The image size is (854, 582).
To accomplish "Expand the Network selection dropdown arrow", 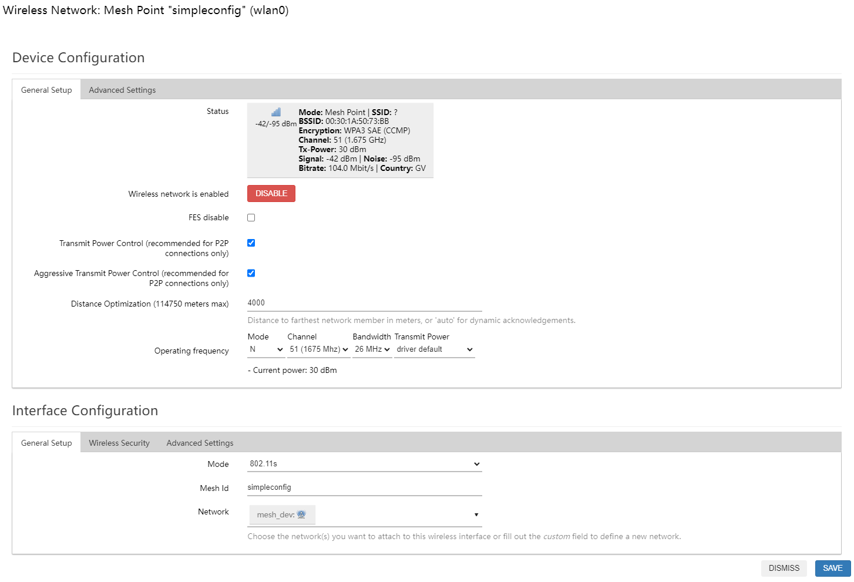I will pos(476,515).
